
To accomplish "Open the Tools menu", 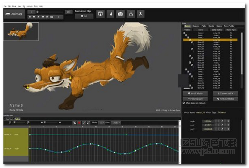I will coord(36,6).
